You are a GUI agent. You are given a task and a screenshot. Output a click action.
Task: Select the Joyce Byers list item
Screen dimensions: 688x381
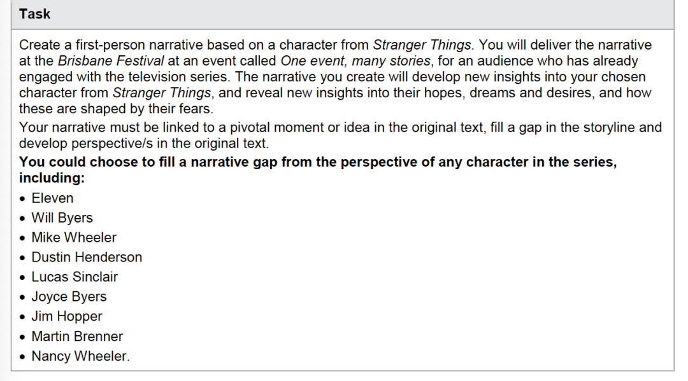click(69, 296)
